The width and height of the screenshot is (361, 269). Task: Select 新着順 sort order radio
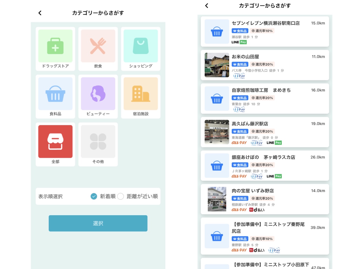(94, 196)
